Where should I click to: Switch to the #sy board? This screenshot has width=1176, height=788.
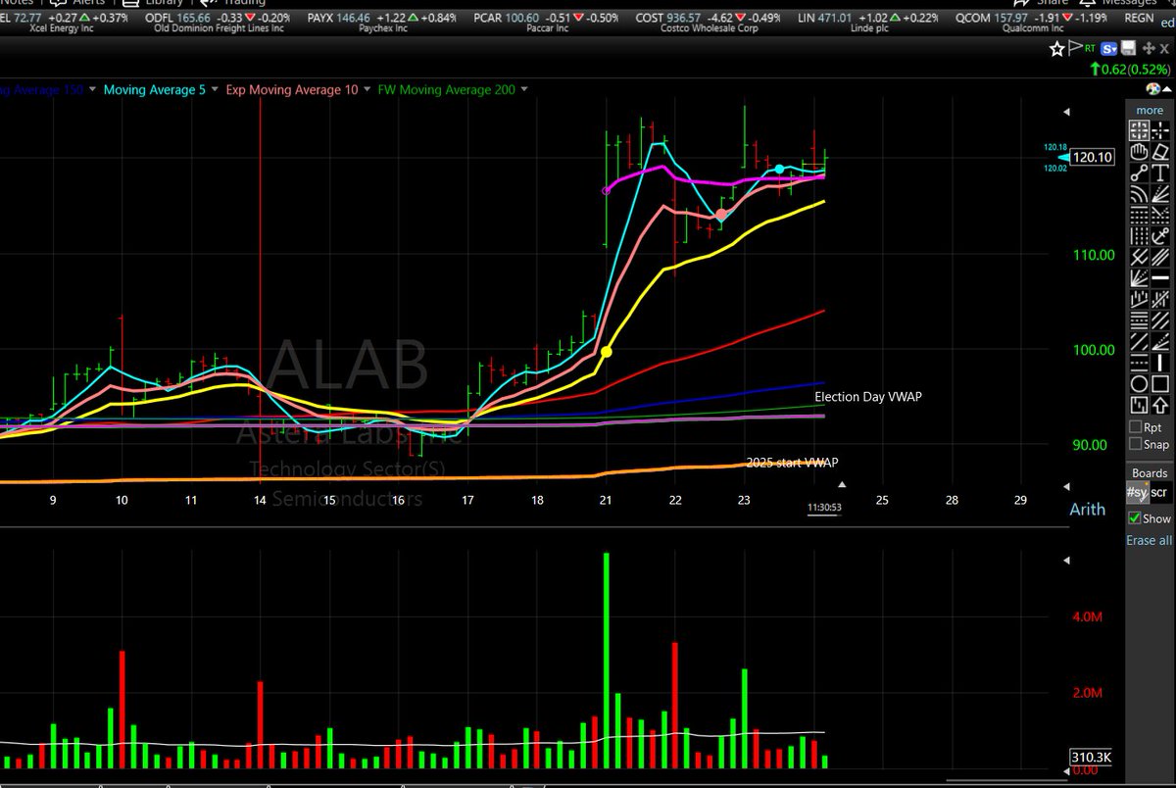tap(1138, 492)
